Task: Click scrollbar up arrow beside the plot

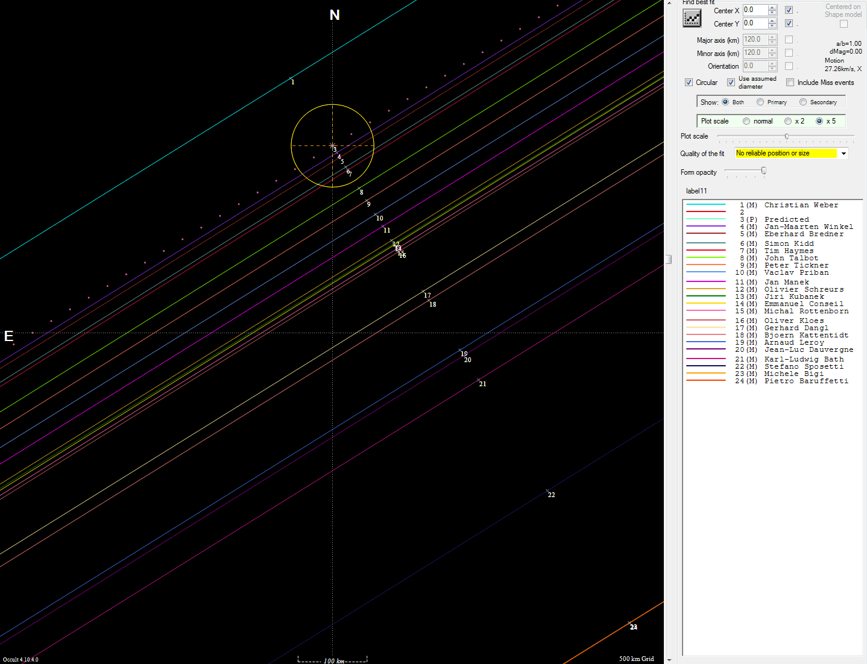Action: pyautogui.click(x=669, y=3)
